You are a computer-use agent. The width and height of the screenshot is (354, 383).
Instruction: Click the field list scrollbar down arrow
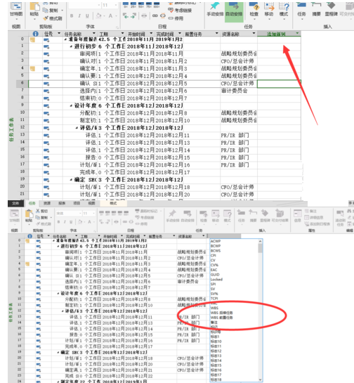(261, 379)
